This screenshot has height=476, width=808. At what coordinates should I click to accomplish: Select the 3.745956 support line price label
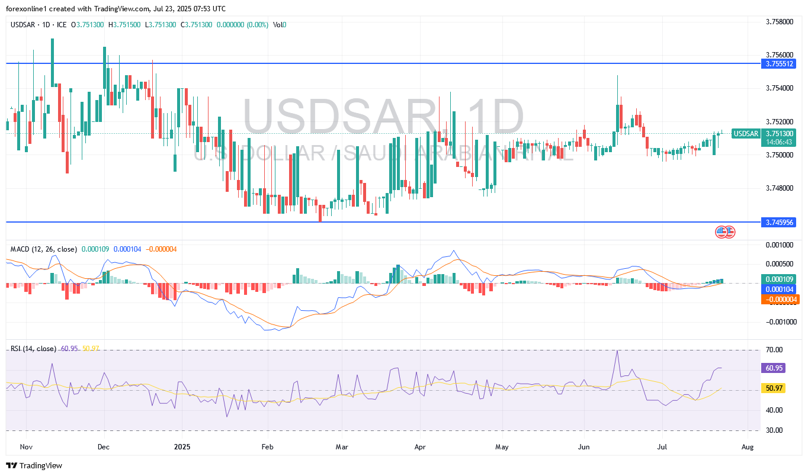777,223
